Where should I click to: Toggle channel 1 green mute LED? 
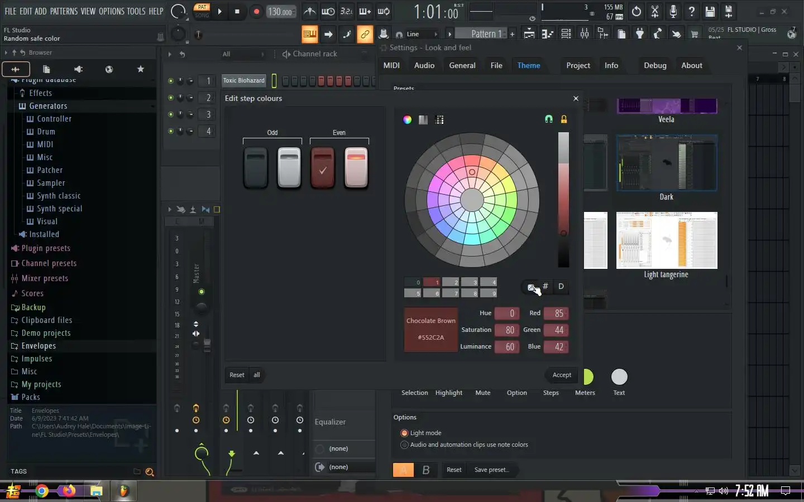coord(171,81)
